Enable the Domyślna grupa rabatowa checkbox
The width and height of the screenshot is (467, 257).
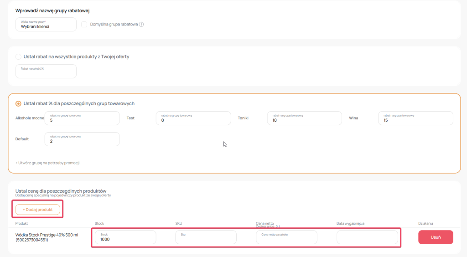click(x=84, y=25)
